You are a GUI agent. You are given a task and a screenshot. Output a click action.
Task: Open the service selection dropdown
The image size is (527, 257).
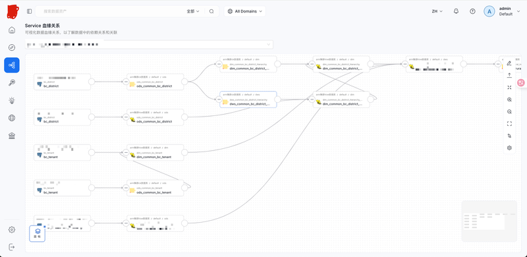tap(150, 44)
